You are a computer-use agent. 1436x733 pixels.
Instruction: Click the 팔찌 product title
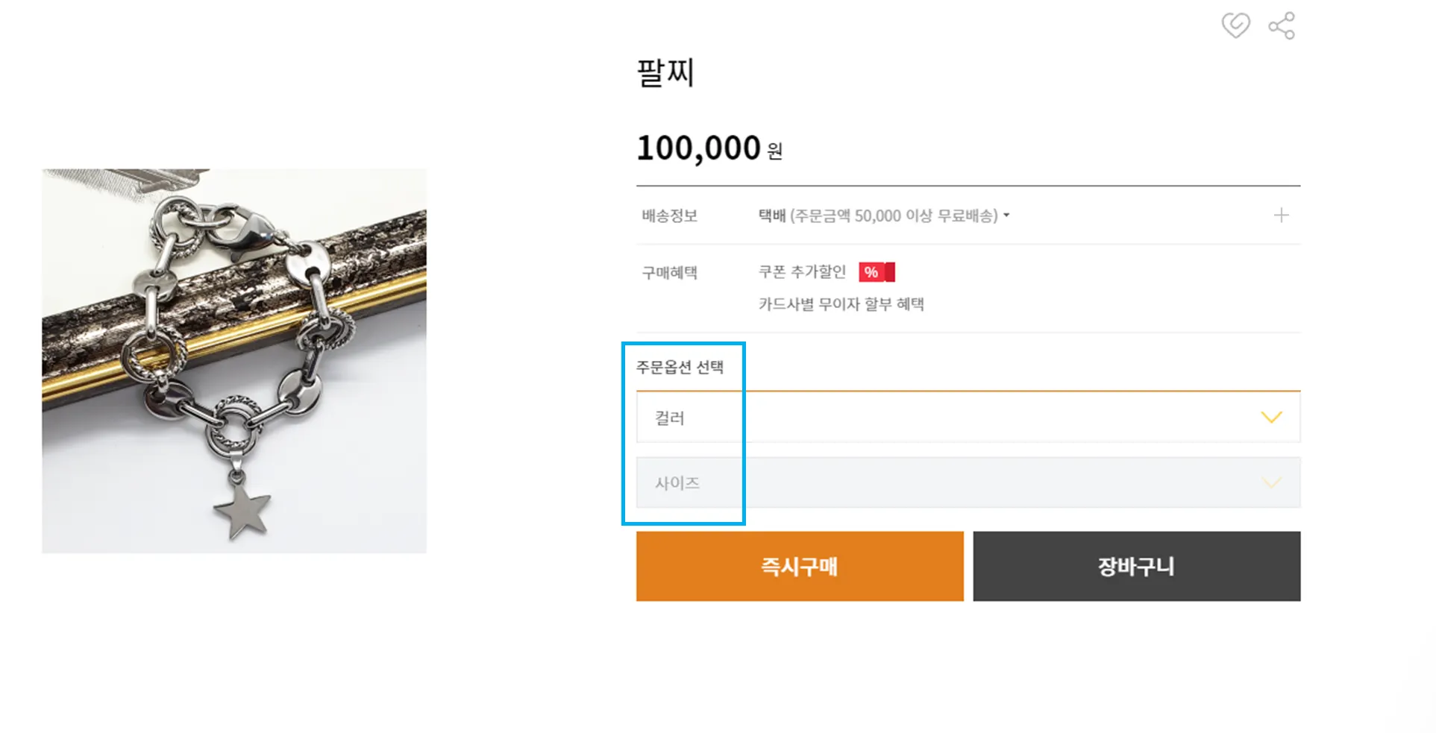665,72
